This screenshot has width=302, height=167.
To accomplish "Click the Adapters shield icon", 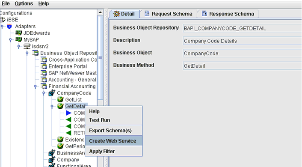I will pyautogui.click(x=9, y=26).
